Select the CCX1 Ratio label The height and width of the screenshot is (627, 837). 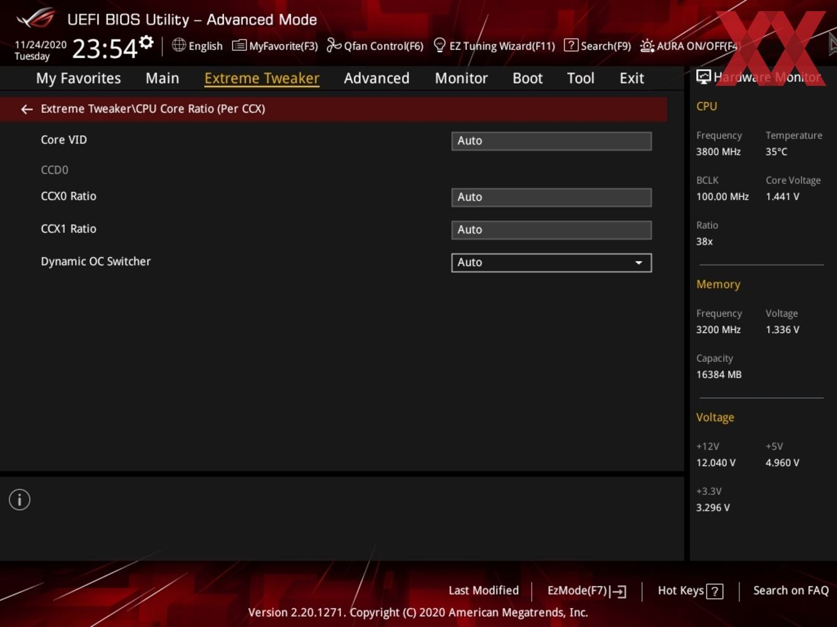pos(68,229)
